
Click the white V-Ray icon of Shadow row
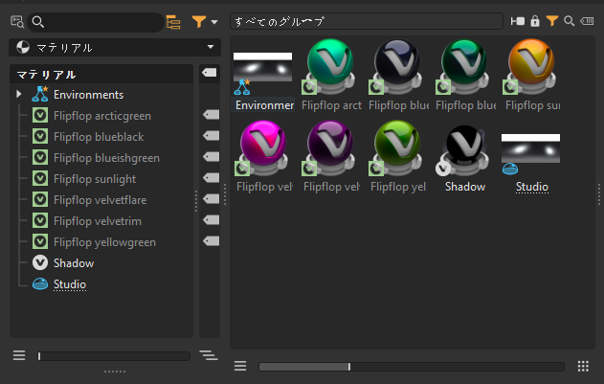pos(40,262)
